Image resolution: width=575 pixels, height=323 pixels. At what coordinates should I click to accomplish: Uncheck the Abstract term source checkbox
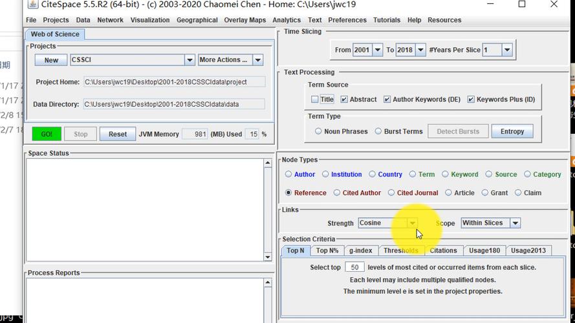345,99
